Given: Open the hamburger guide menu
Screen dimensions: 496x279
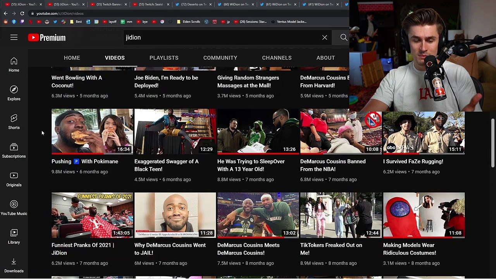Looking at the screenshot, I should click(x=14, y=38).
